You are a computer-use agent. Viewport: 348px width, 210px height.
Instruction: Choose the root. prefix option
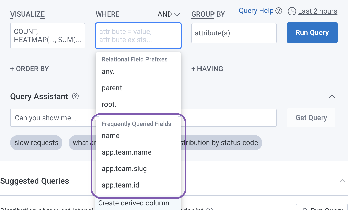point(109,104)
